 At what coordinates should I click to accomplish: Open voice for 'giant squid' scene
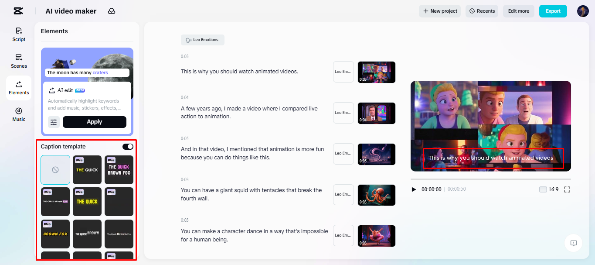coord(343,195)
